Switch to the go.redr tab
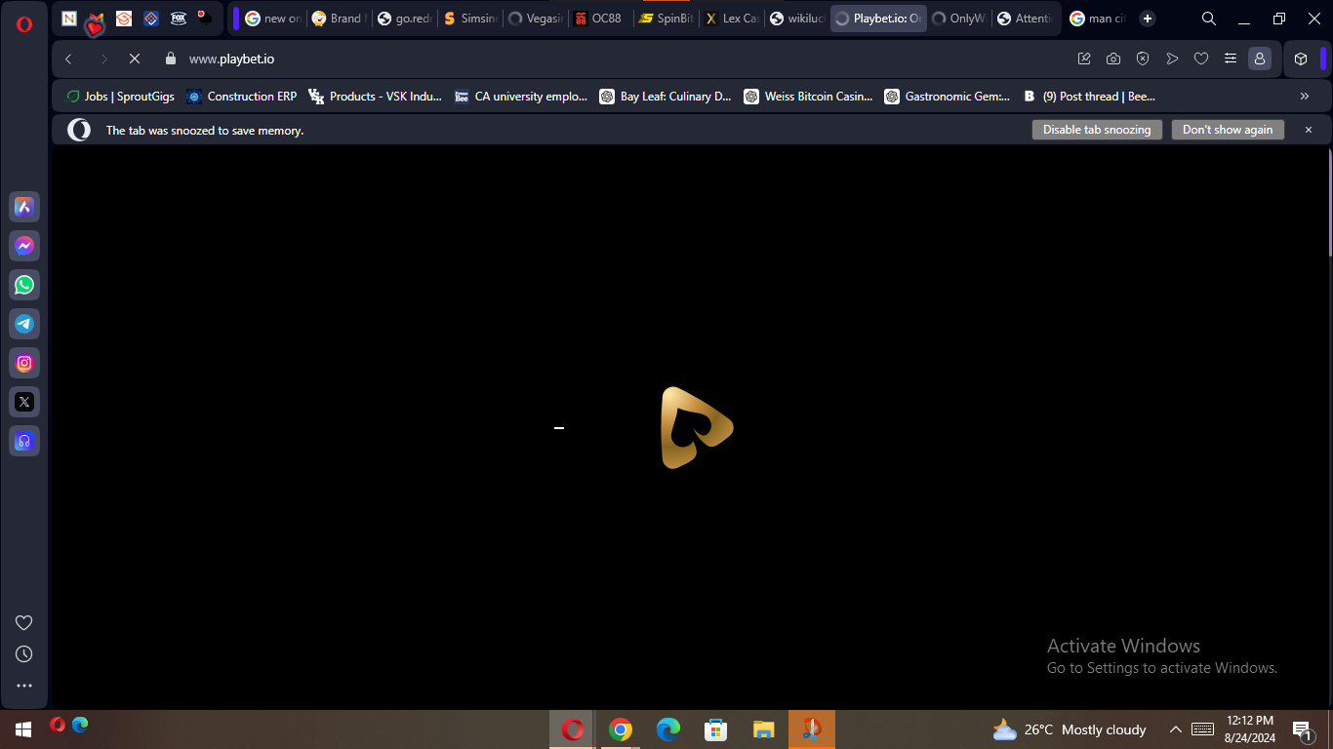Viewport: 1333px width, 749px height. coord(405,19)
